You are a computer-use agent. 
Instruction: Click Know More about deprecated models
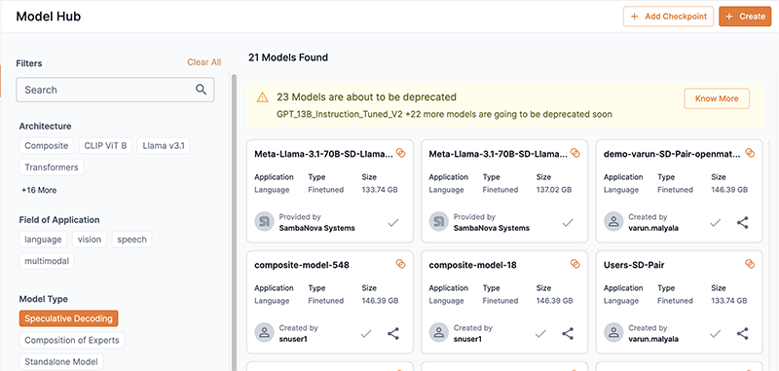pyautogui.click(x=717, y=98)
